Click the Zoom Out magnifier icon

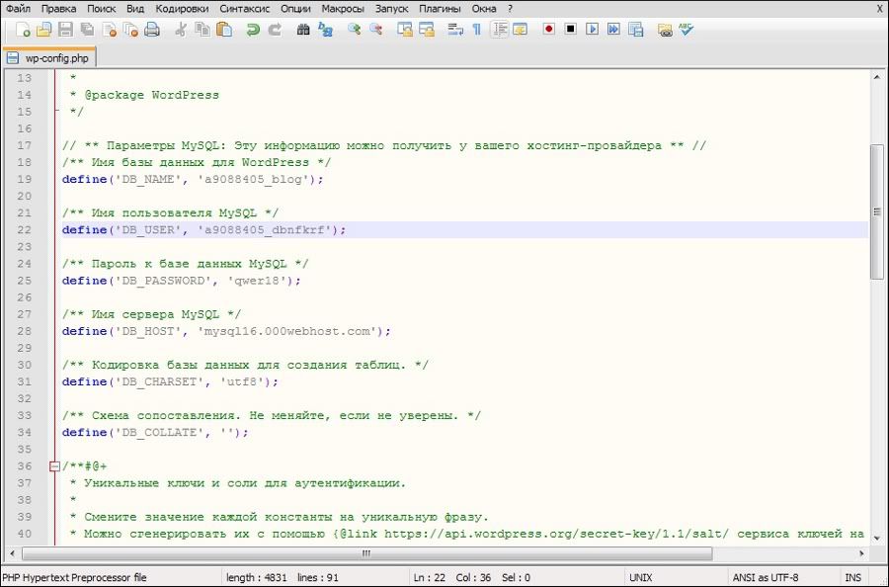coord(376,30)
